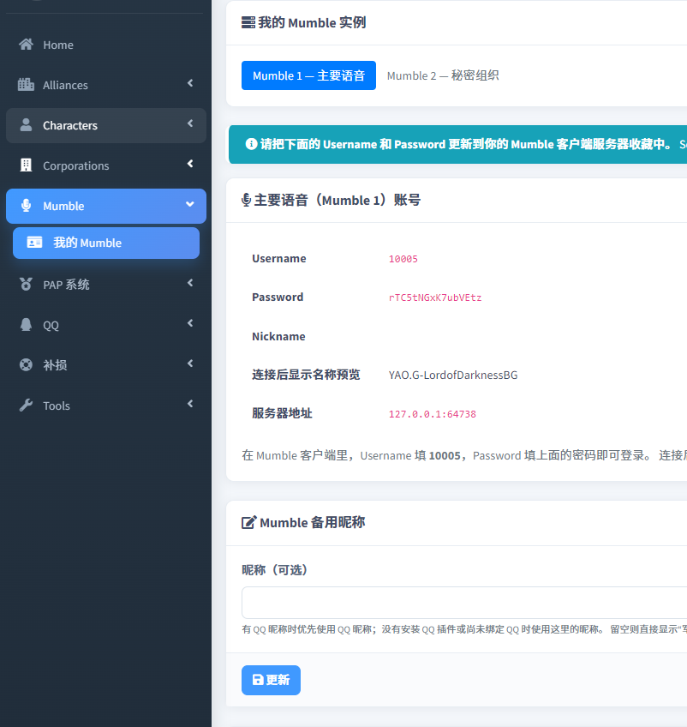Click the 服务器地址 label
Viewport: 687px width, 727px height.
tap(282, 412)
